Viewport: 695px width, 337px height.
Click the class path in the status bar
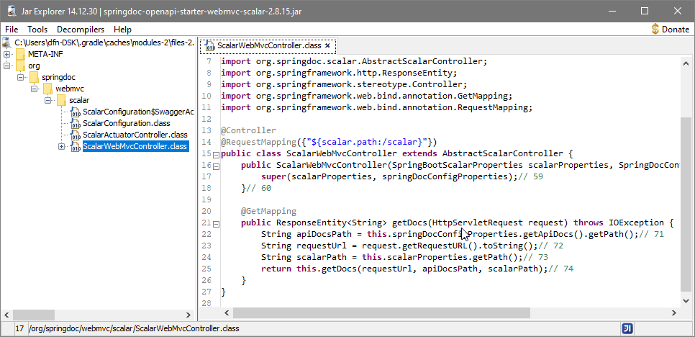click(134, 329)
